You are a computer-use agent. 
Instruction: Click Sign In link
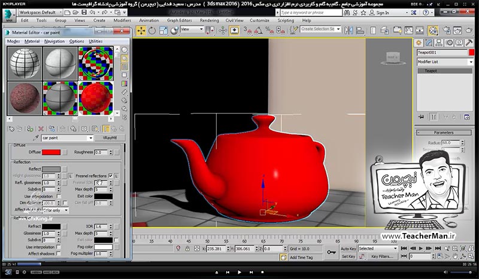point(383,13)
